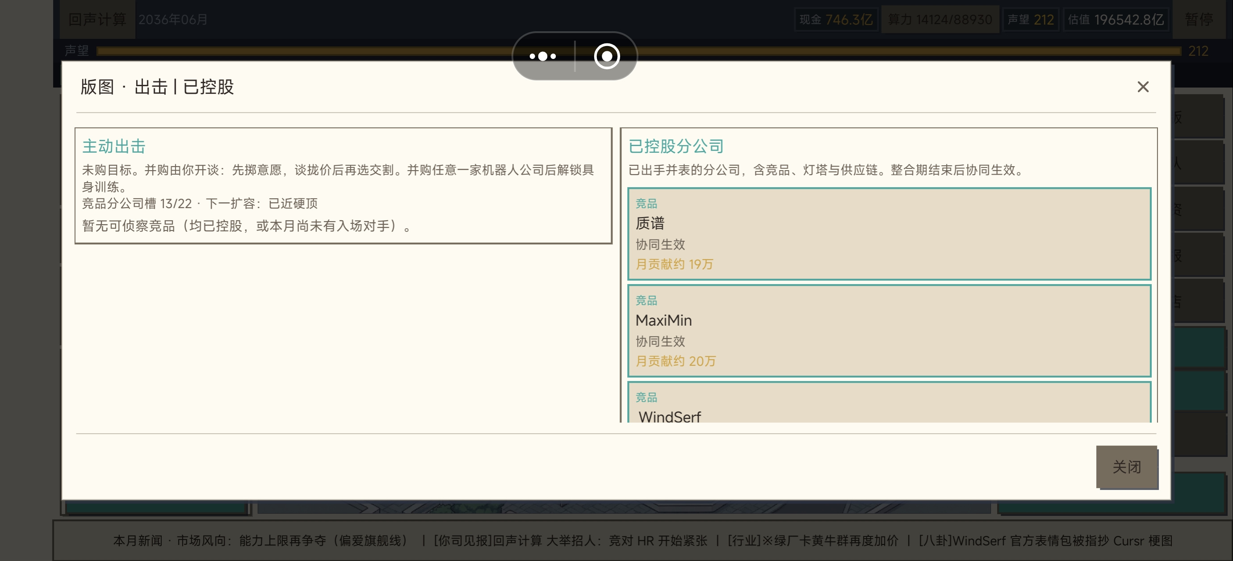Select the MaxiMin subsidiary card
Screen dimensions: 1233x561
tap(889, 330)
